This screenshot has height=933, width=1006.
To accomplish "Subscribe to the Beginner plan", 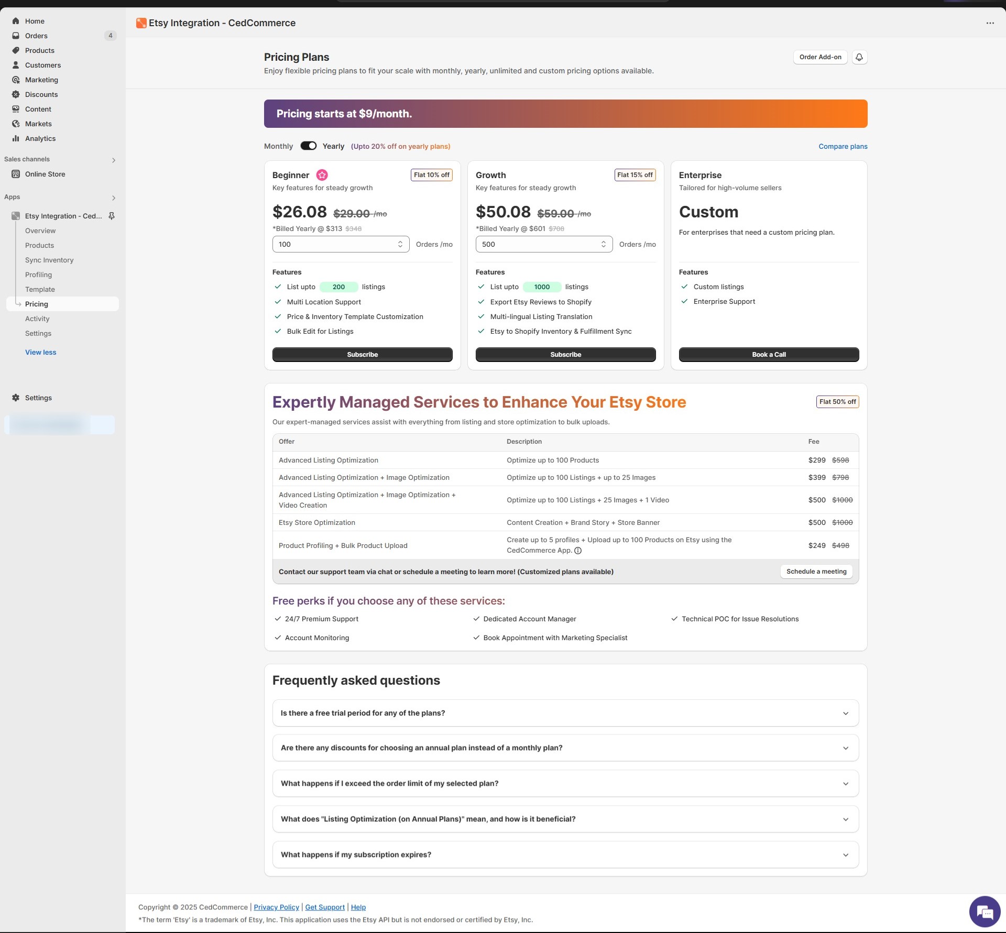I will pyautogui.click(x=362, y=355).
